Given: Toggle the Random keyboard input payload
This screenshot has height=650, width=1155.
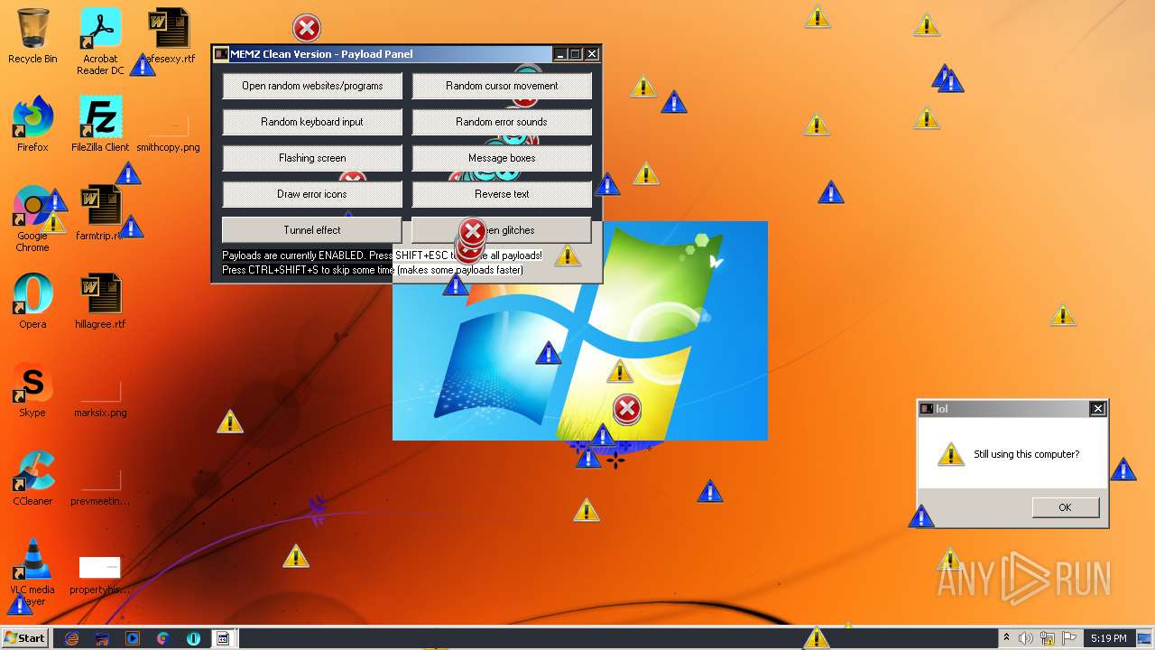Looking at the screenshot, I should (312, 122).
